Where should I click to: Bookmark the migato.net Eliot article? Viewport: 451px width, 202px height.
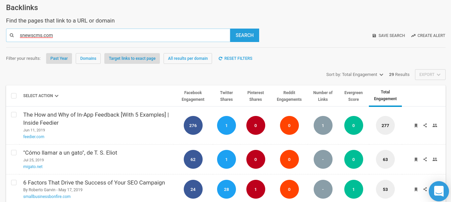pyautogui.click(x=416, y=160)
